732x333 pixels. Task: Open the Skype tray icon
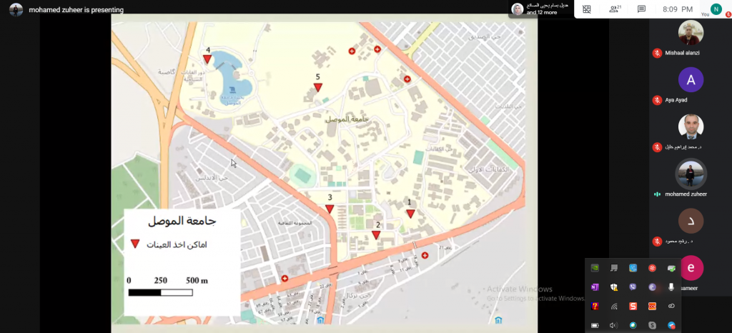(652, 325)
